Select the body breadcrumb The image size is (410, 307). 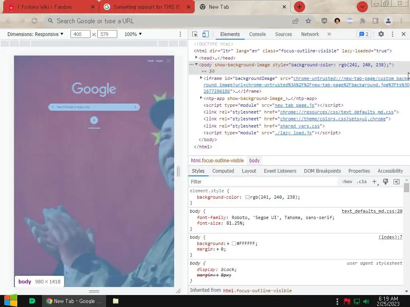[x=254, y=161]
